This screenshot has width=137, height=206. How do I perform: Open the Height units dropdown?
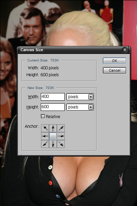point(80,107)
